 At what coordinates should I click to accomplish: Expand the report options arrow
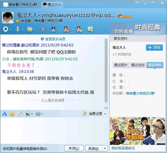59,29
